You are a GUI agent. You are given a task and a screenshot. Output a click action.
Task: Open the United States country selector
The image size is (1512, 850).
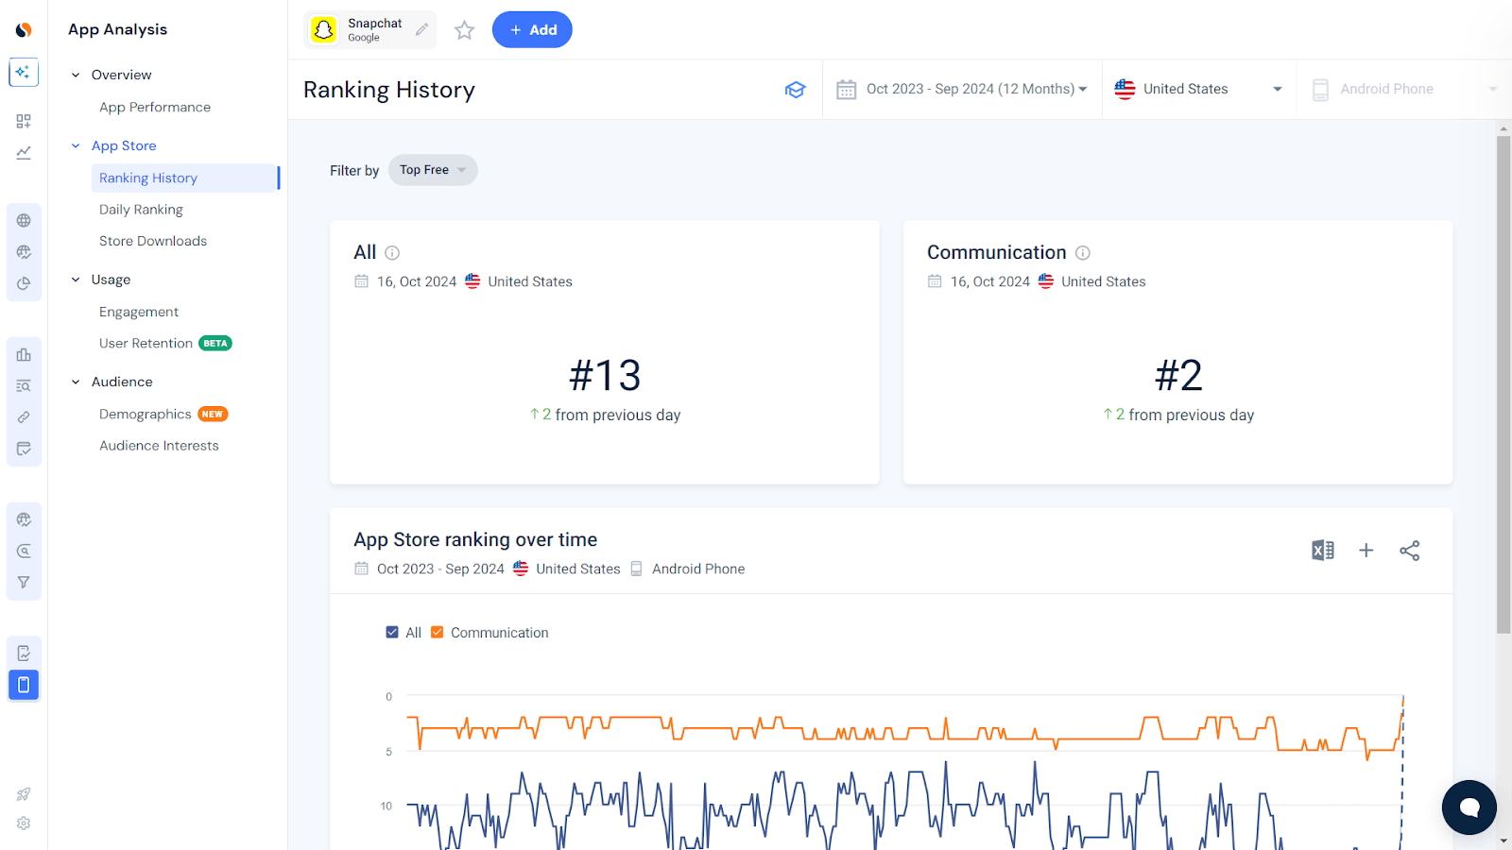(x=1197, y=89)
